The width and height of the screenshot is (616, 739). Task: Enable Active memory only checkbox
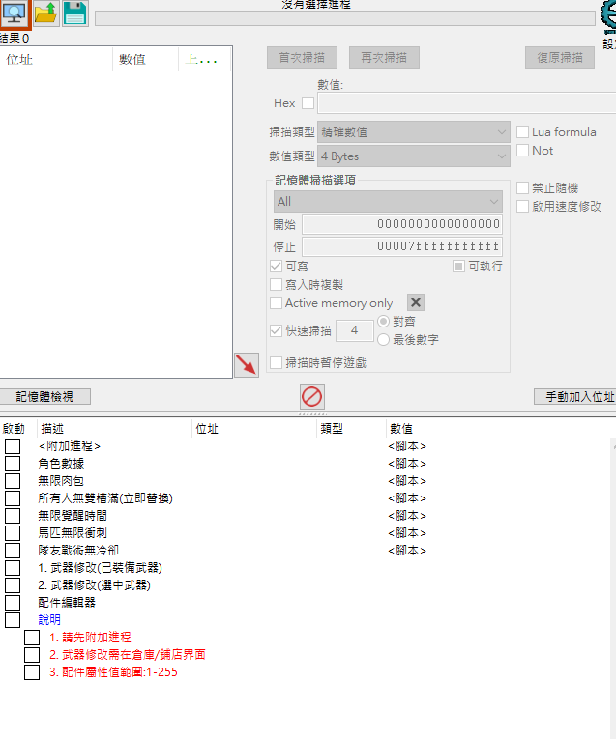[x=276, y=303]
